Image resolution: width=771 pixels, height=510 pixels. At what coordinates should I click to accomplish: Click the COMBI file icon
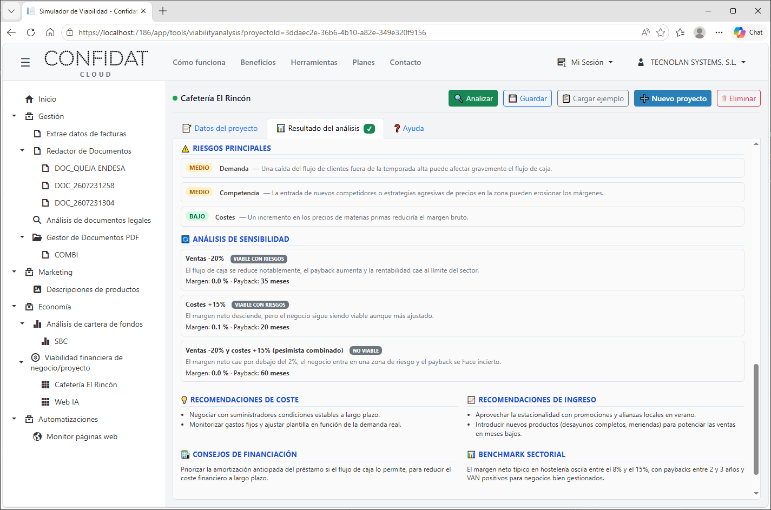[45, 255]
